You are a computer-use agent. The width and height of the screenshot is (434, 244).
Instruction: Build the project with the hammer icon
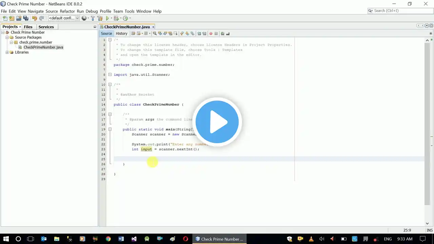[x=93, y=18]
